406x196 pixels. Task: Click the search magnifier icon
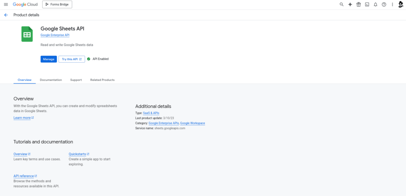click(x=341, y=4)
